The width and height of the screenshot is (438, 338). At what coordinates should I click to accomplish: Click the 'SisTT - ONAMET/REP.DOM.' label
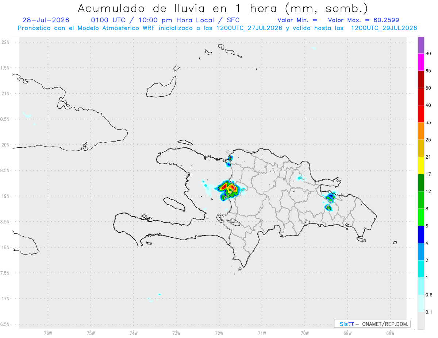[372, 324]
